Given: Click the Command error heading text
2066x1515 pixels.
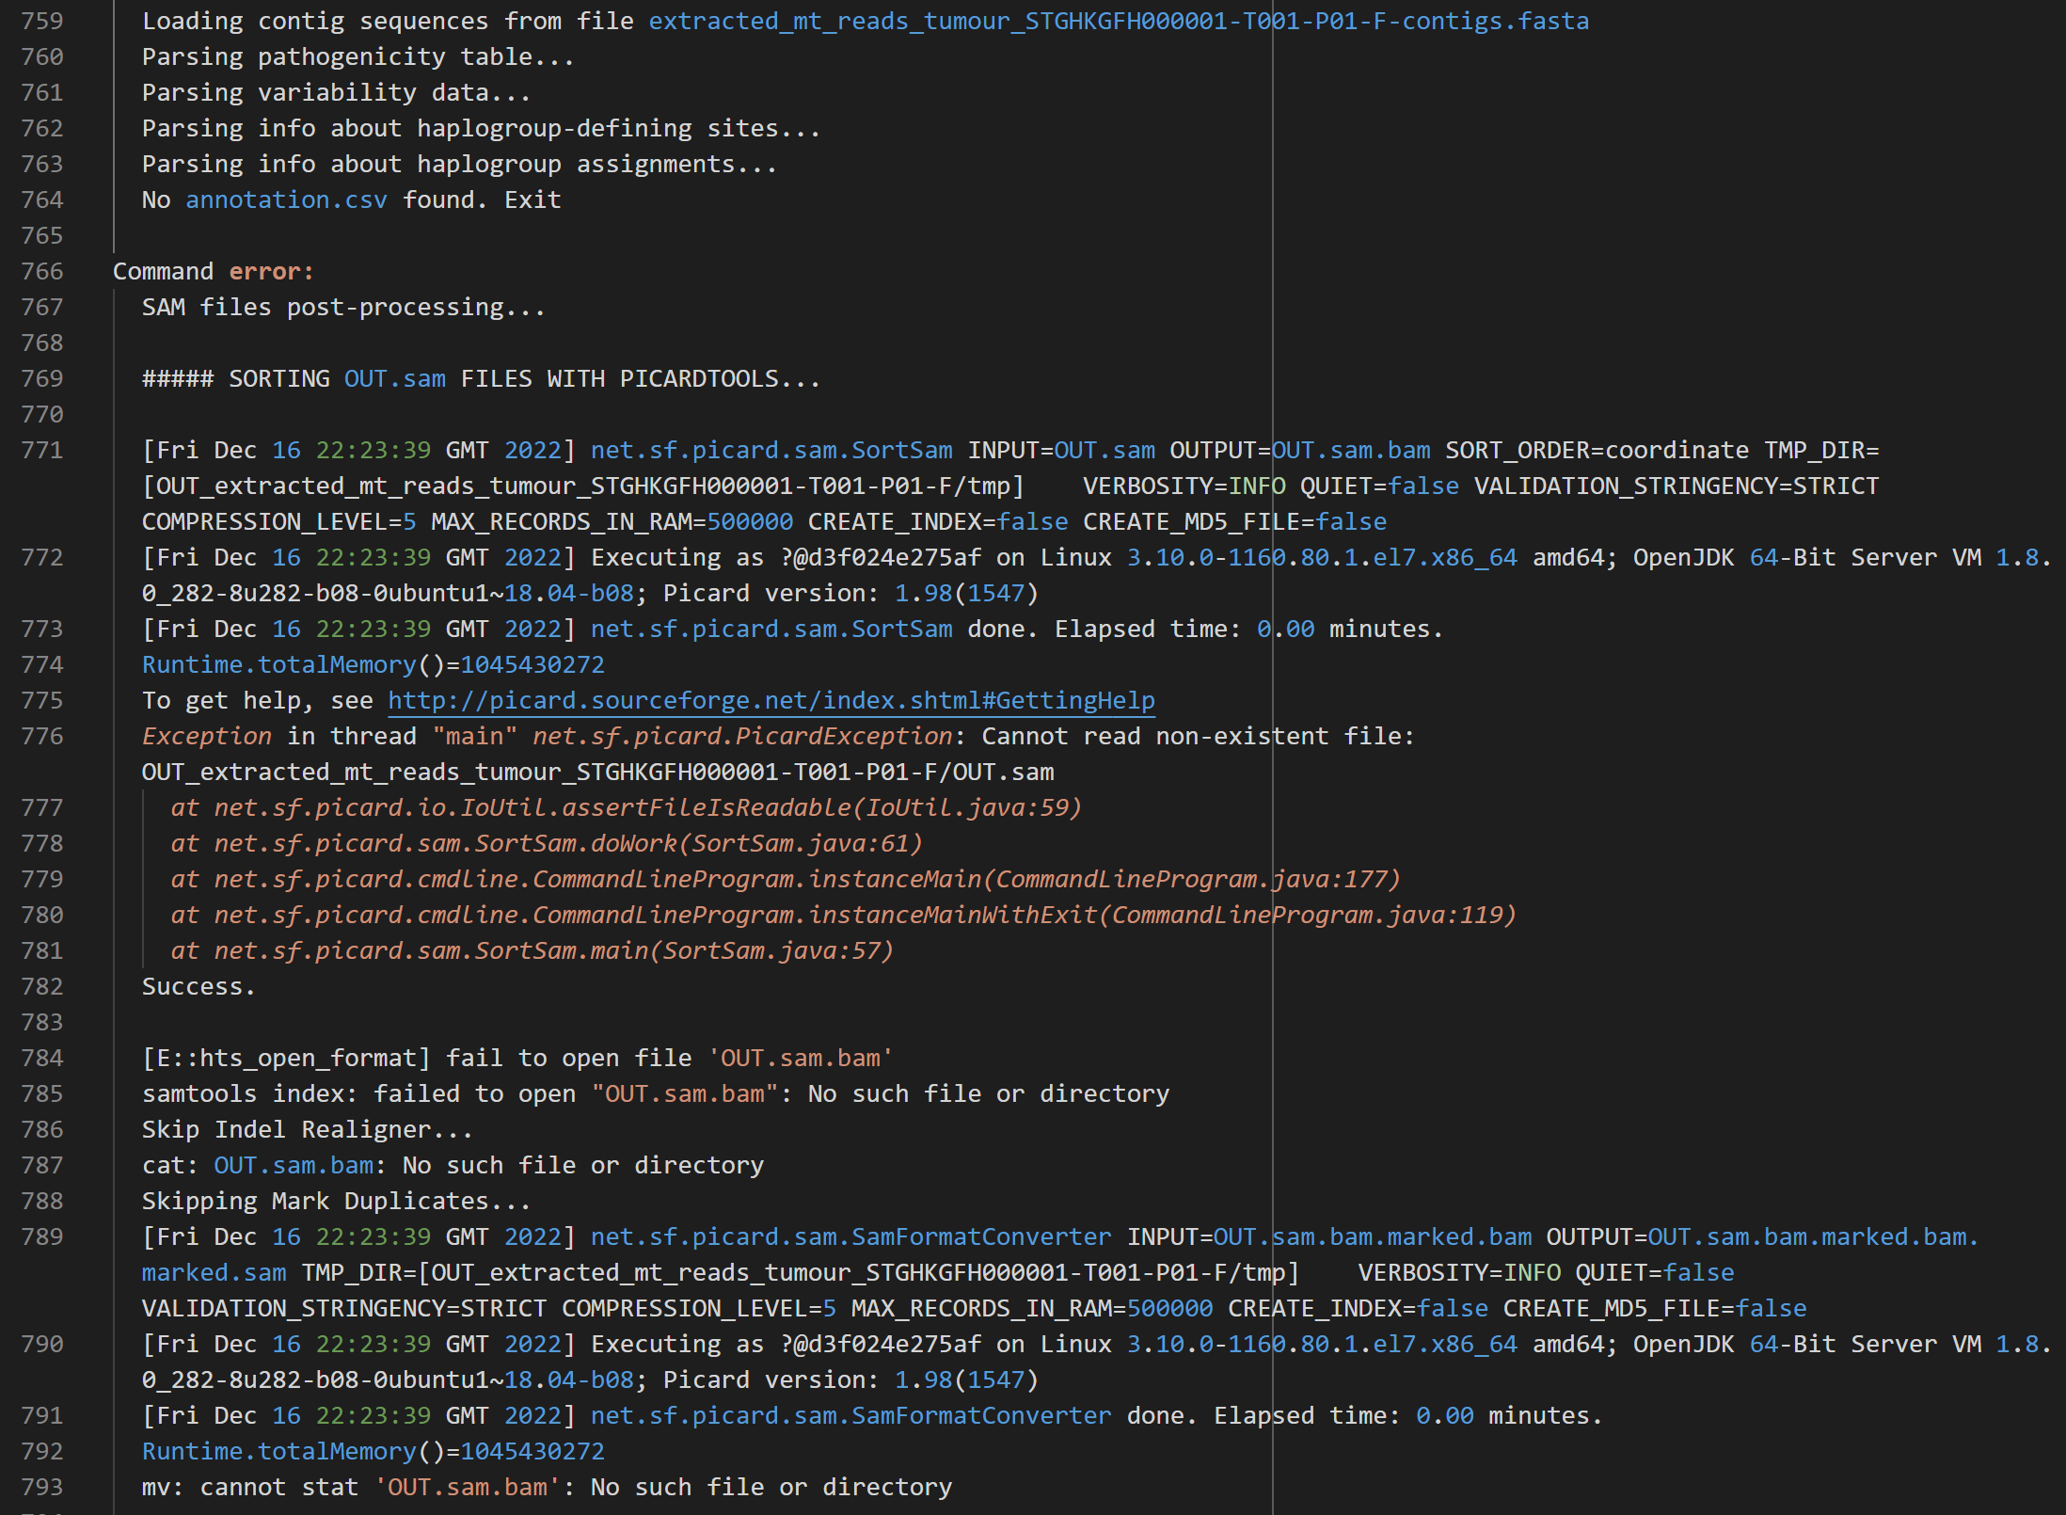Looking at the screenshot, I should point(213,271).
